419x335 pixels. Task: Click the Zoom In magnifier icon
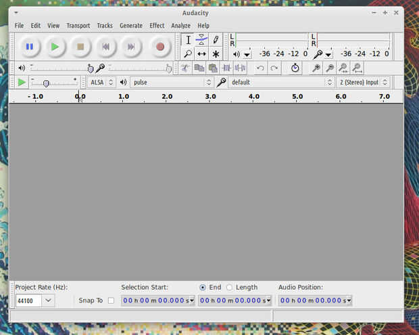316,68
